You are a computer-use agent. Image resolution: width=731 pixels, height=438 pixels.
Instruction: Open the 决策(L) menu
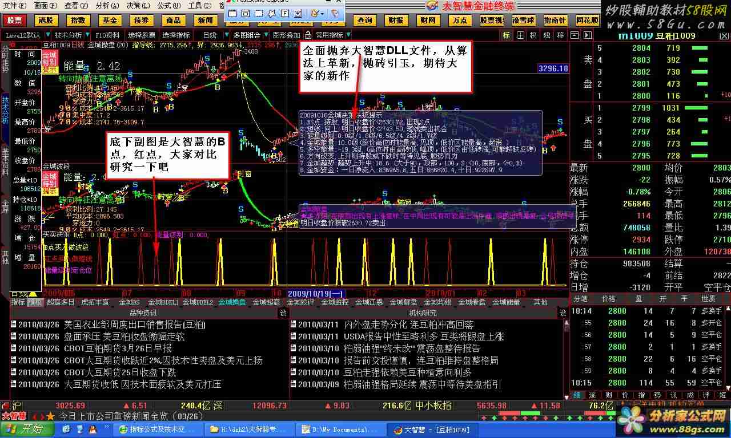point(138,5)
